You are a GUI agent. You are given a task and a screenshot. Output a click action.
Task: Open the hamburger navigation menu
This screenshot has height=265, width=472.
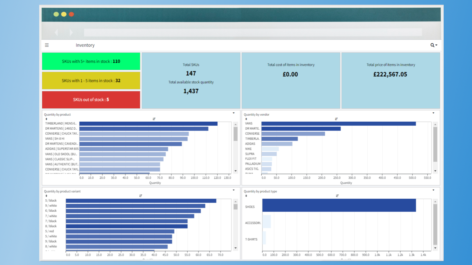[47, 45]
